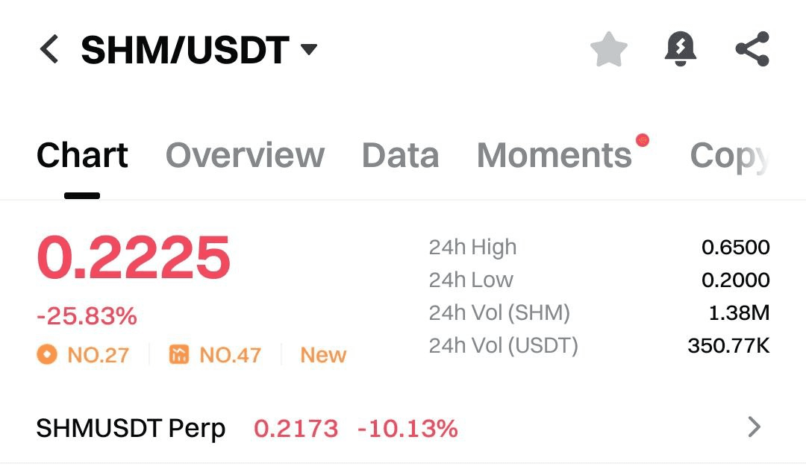Switch to the Data tab

pyautogui.click(x=401, y=155)
